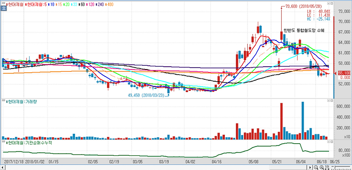Minimize the price chart pane
This screenshot has width=352, height=170.
tap(329, 3)
